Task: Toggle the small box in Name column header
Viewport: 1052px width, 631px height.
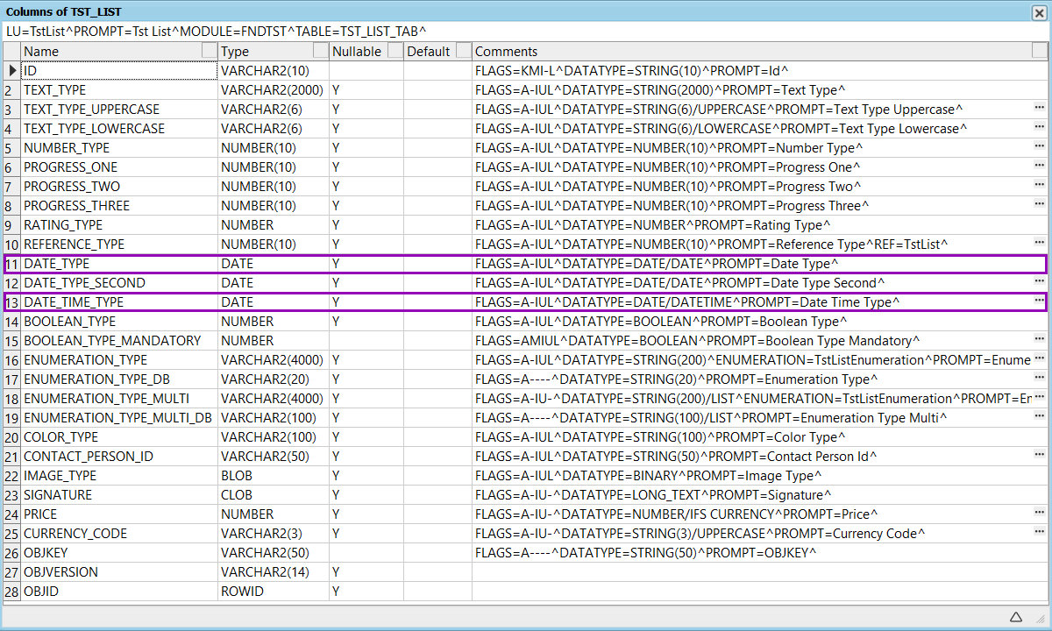Action: pyautogui.click(x=209, y=51)
